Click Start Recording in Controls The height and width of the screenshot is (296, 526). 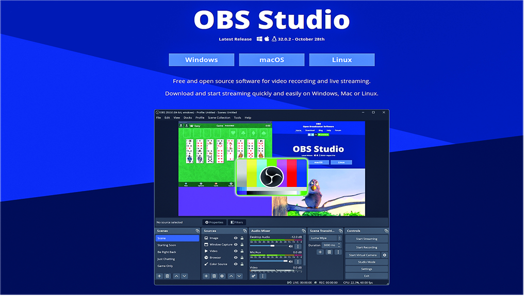(x=367, y=248)
